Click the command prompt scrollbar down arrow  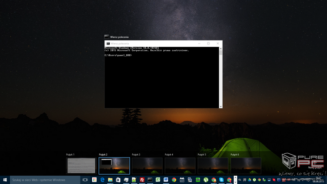(221, 106)
